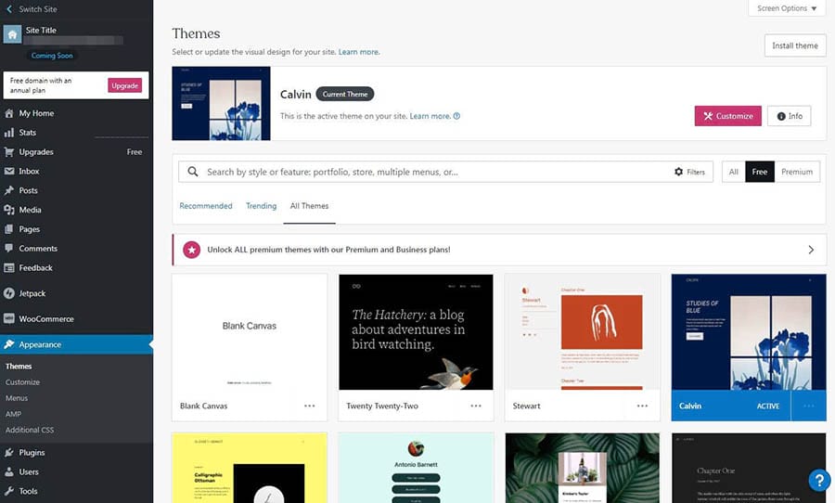
Task: Click the theme search field
Action: click(427, 172)
